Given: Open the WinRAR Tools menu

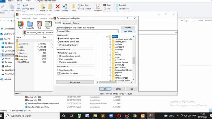Looking at the screenshot, I should pos(35,19).
